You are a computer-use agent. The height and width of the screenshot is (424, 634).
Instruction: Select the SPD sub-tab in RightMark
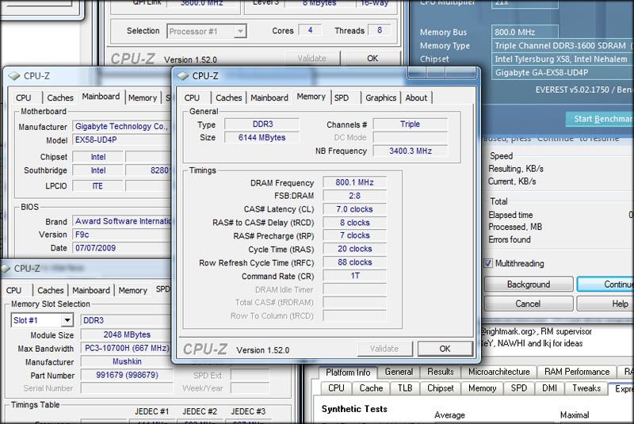pyautogui.click(x=519, y=388)
